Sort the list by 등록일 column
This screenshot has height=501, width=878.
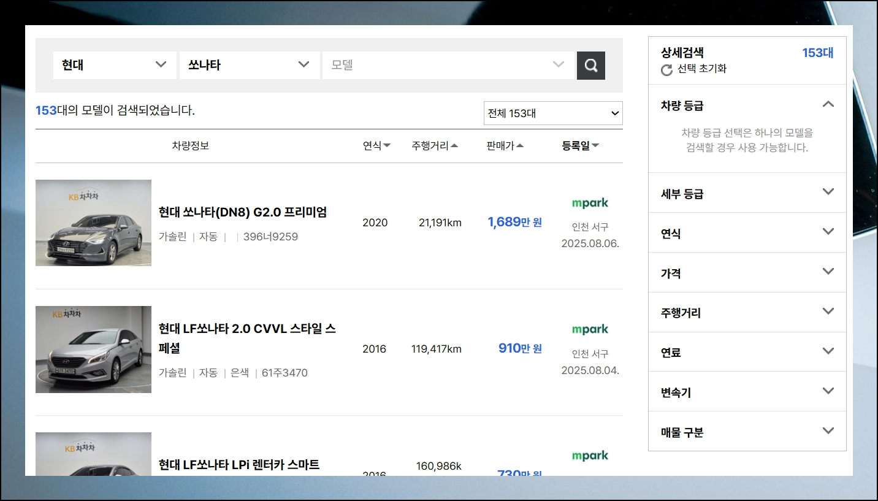coord(581,146)
